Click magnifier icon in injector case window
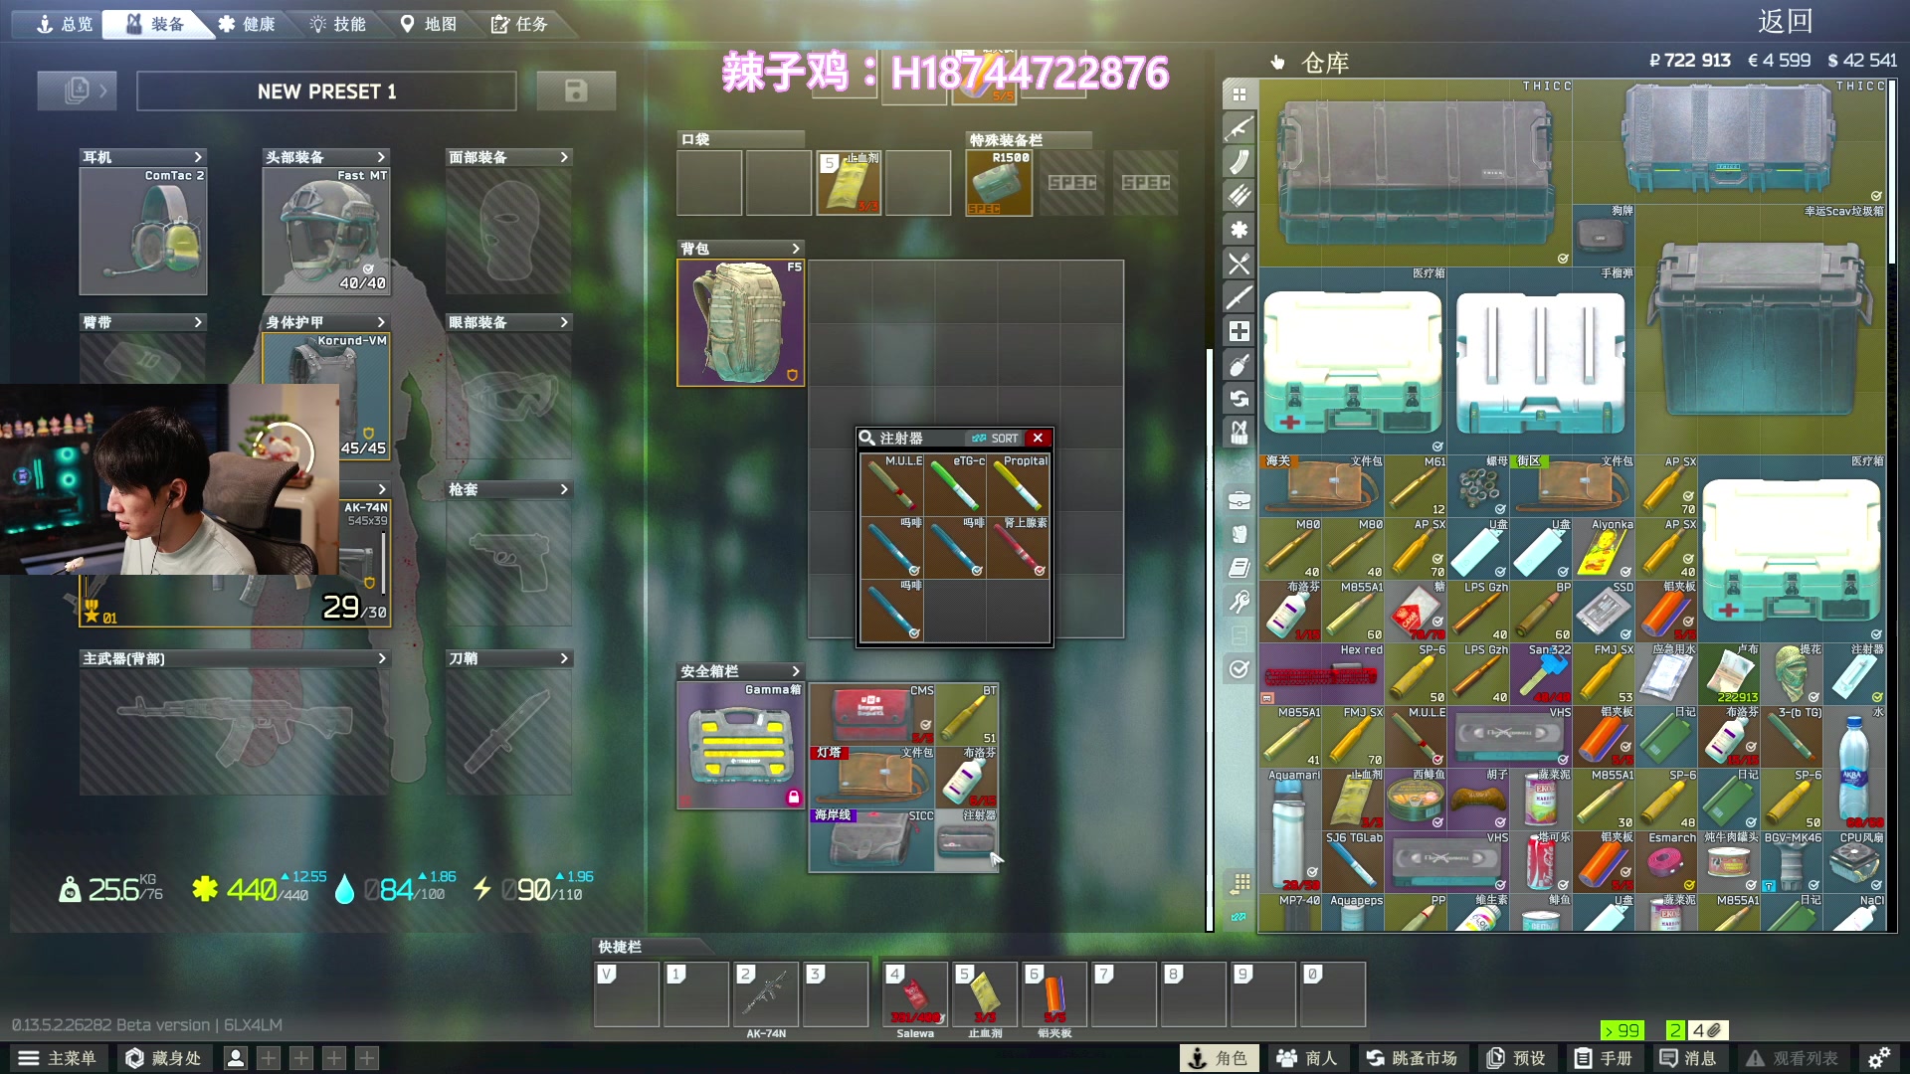 click(x=866, y=438)
